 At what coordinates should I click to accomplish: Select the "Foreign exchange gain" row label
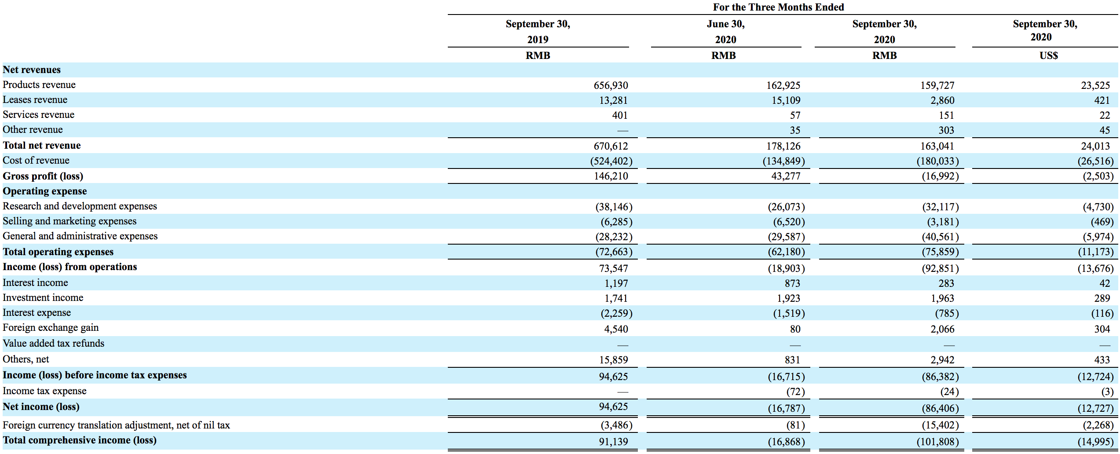(x=51, y=328)
